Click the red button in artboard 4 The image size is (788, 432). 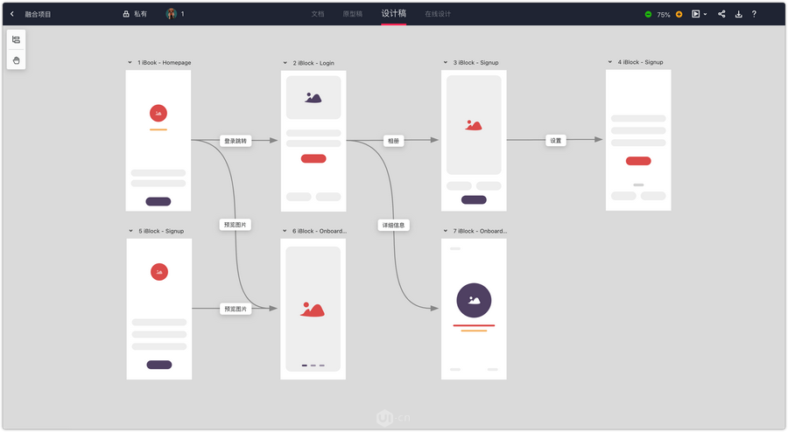coord(638,161)
